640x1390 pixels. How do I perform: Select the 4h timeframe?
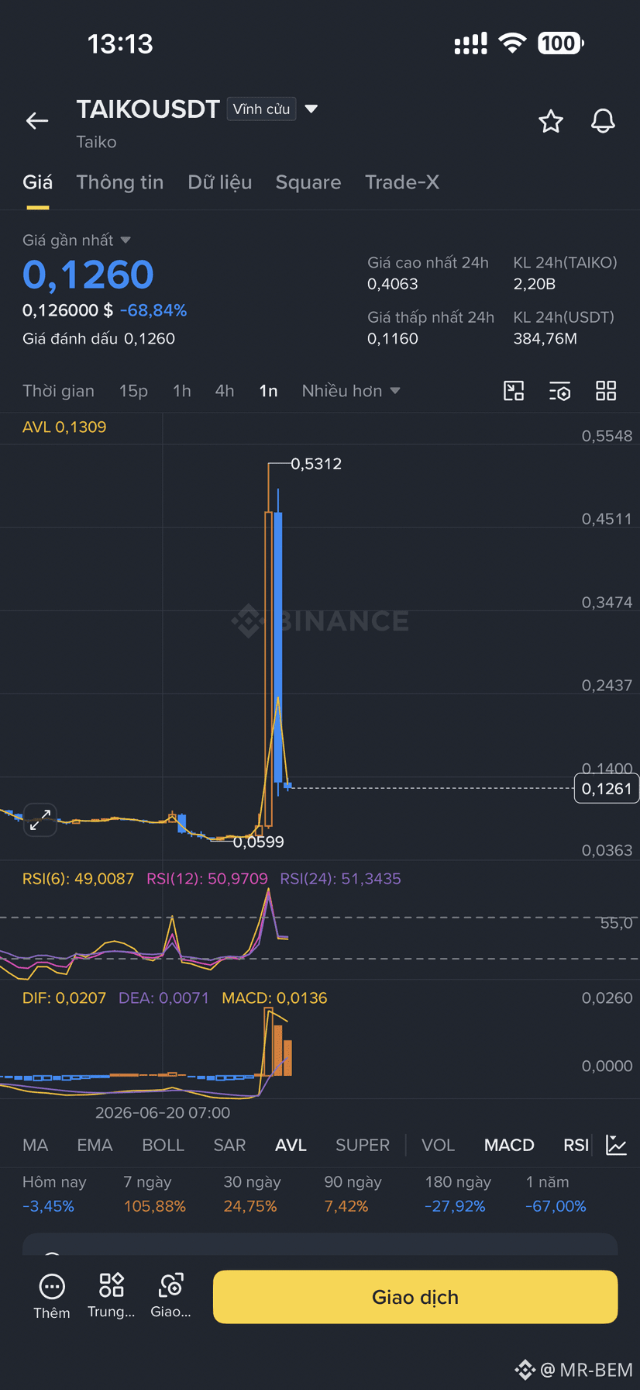(225, 391)
